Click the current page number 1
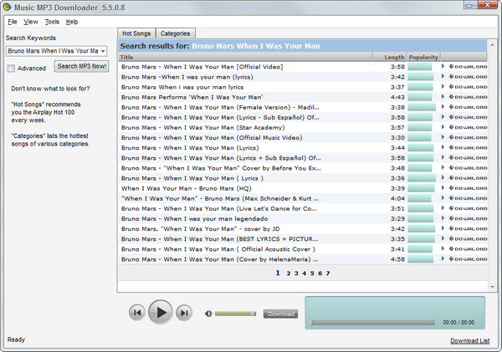502x352 pixels. point(278,273)
